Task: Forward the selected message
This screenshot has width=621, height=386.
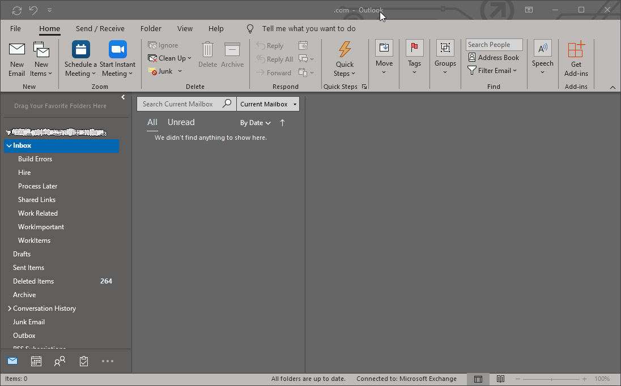Action: pyautogui.click(x=274, y=72)
